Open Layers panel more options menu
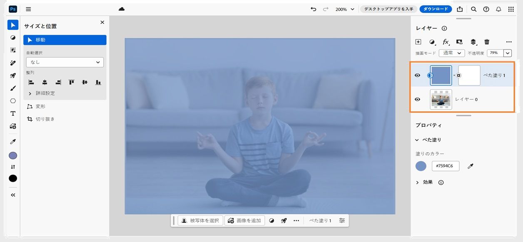This screenshot has height=242, width=523. coord(509,42)
